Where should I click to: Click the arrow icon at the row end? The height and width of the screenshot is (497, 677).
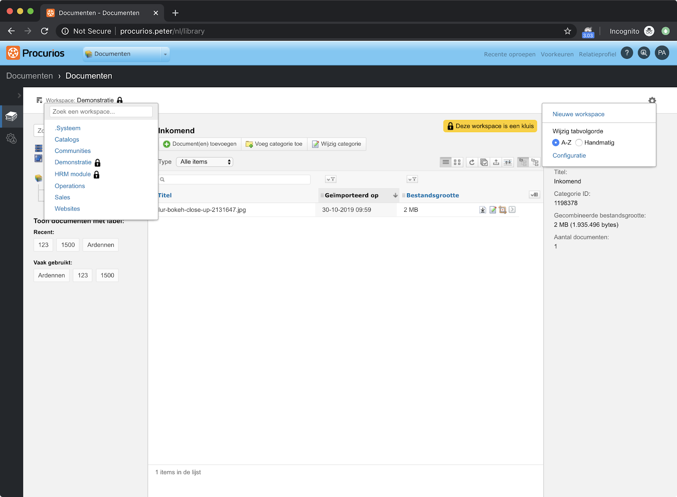(512, 209)
